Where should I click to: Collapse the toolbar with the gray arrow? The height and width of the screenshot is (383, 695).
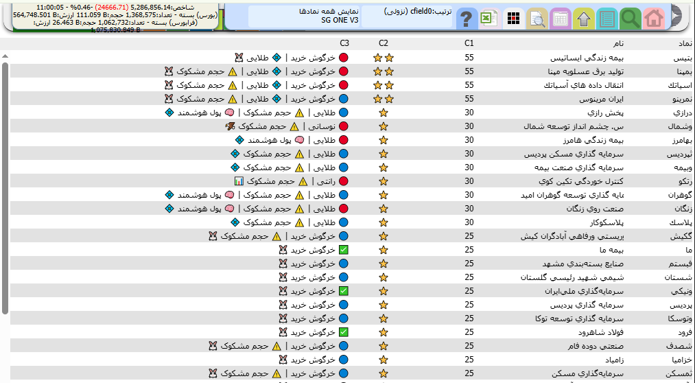coord(676,16)
